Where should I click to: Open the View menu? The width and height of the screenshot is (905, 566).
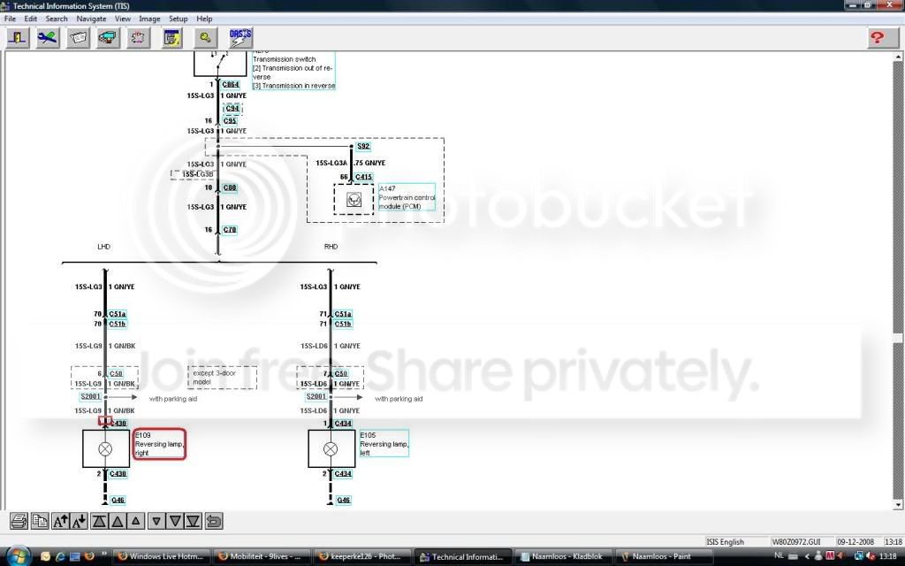click(x=122, y=19)
